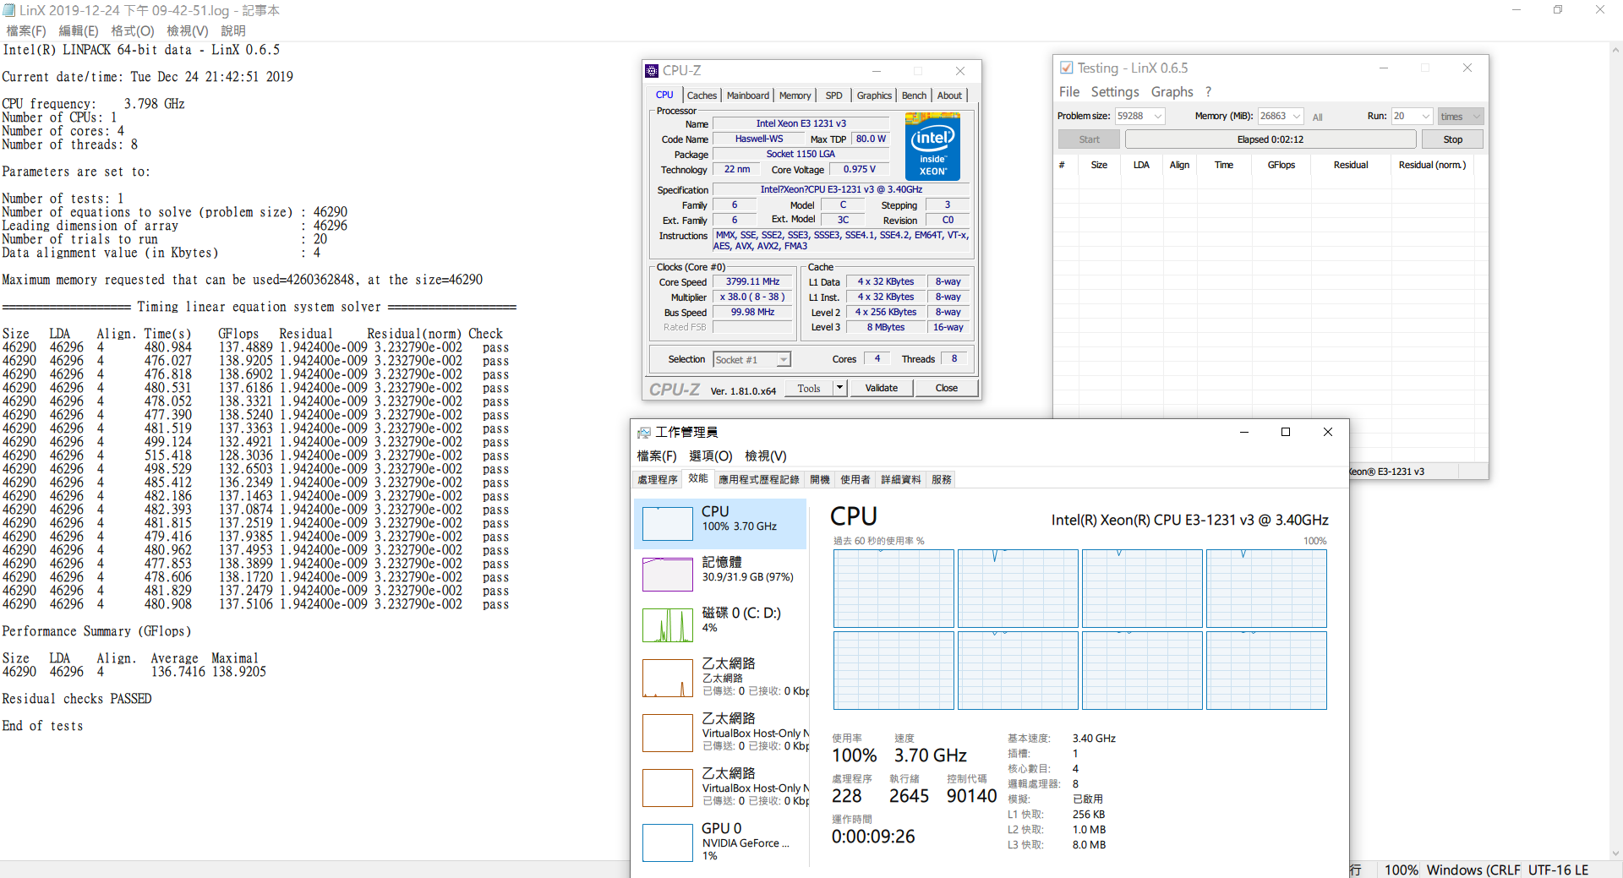Open the 詳細資料 tab in Task Manager

(900, 479)
